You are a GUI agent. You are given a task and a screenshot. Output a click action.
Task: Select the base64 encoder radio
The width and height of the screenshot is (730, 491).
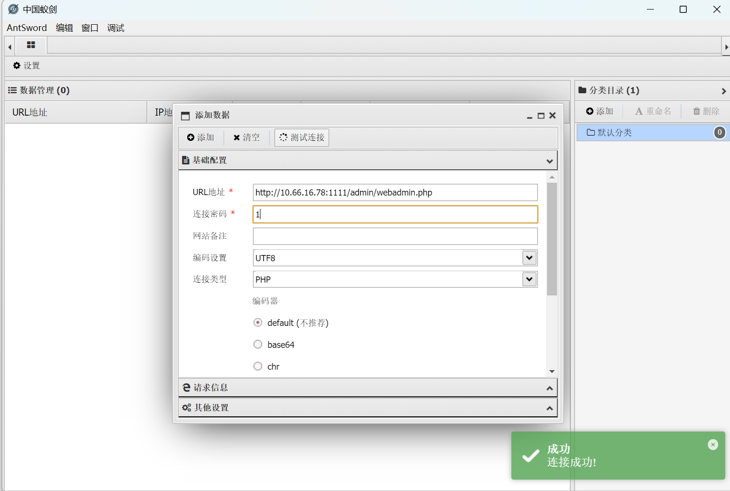click(x=258, y=344)
